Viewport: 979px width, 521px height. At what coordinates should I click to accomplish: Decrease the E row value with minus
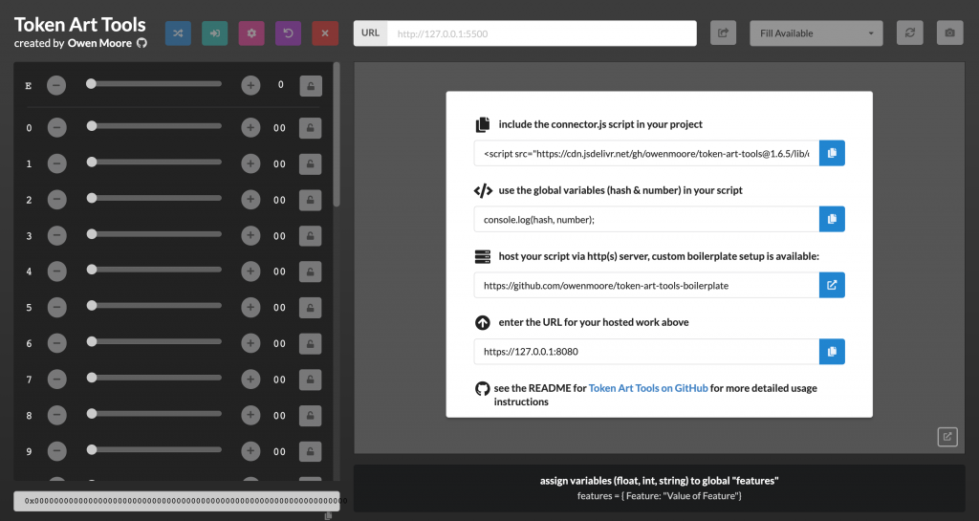[56, 85]
